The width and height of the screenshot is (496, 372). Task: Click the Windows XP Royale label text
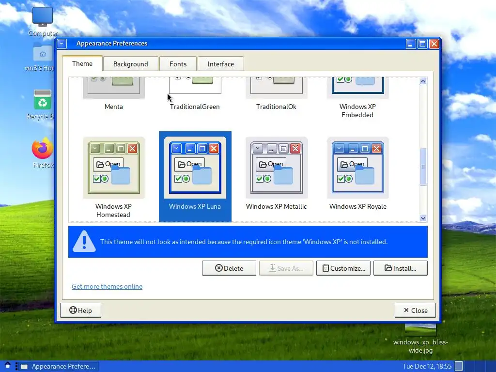358,206
